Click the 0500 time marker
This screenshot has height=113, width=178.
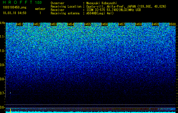tap(172, 24)
